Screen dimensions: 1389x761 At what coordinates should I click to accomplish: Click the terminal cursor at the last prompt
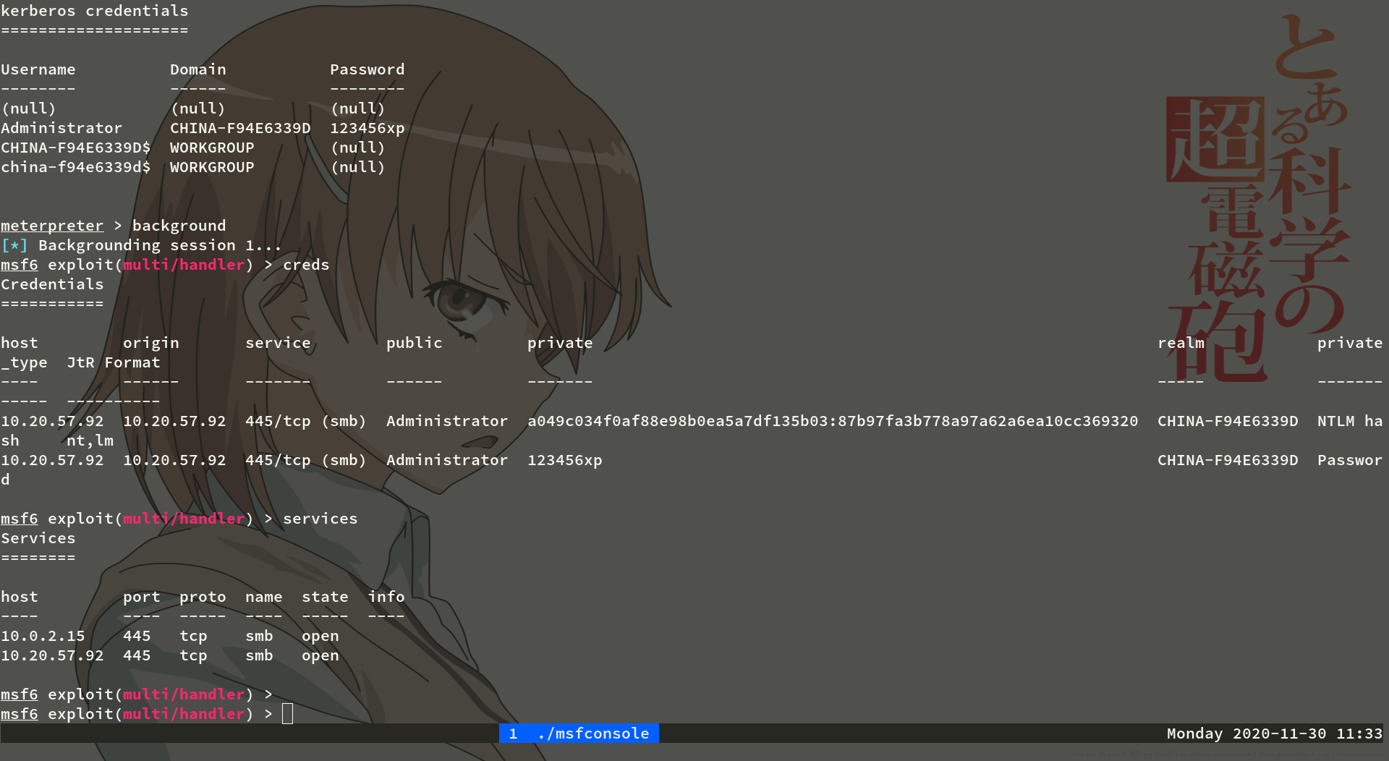[x=287, y=714]
